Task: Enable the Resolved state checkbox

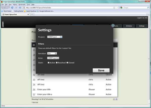Action: [57, 63]
